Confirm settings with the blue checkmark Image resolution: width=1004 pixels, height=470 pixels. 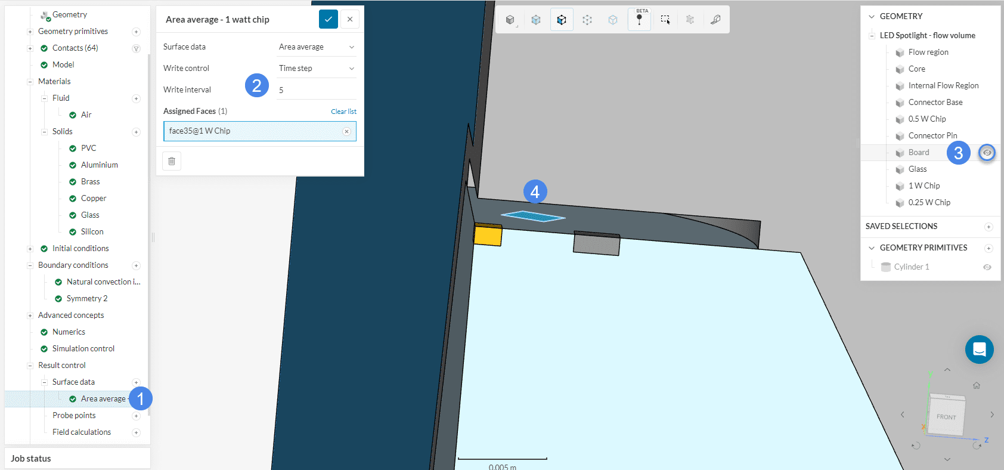coord(329,19)
